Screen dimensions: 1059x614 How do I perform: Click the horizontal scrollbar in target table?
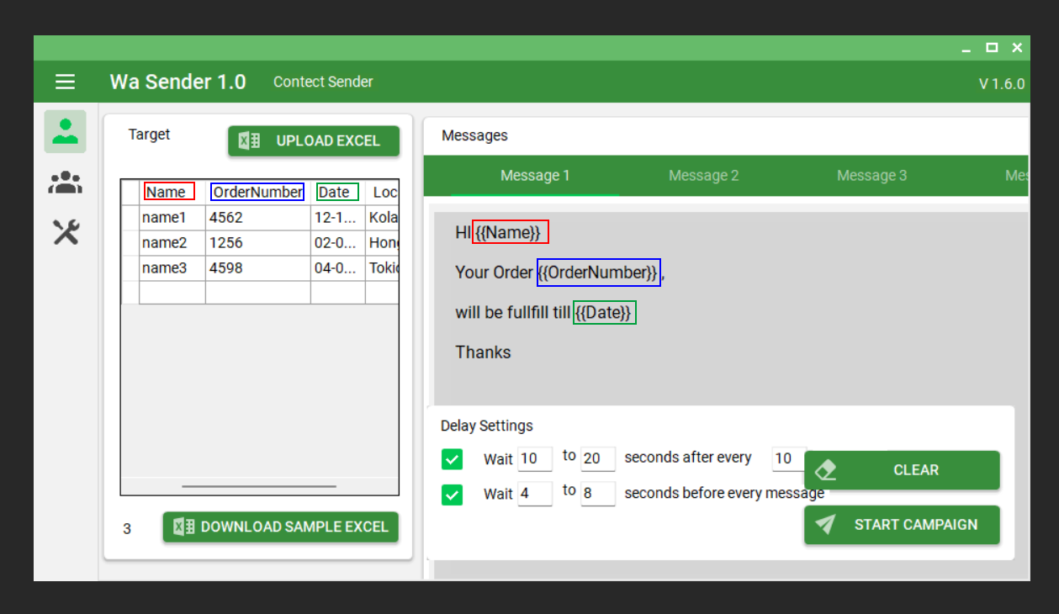[x=259, y=486]
